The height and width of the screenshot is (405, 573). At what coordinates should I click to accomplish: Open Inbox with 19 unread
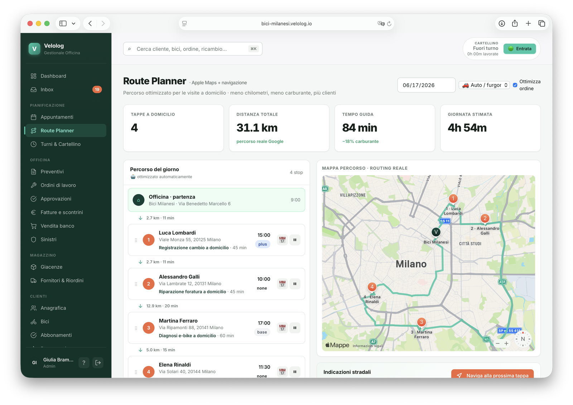click(66, 90)
